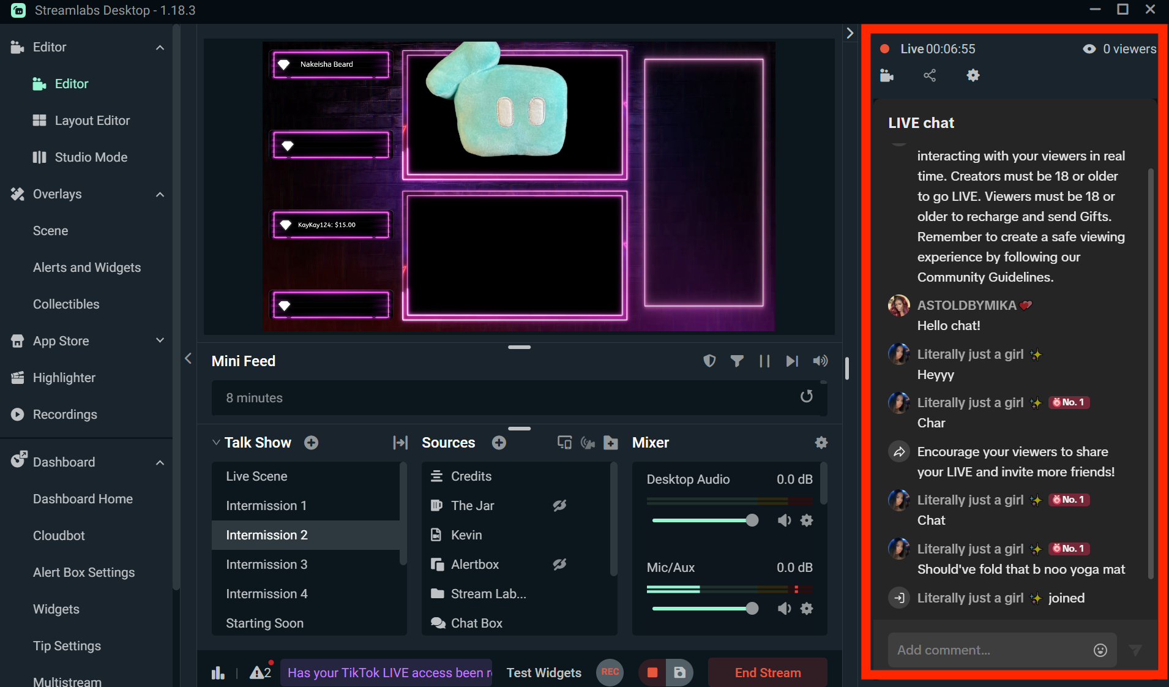Select the Intermission 3 scene
The width and height of the screenshot is (1169, 687).
[266, 565]
